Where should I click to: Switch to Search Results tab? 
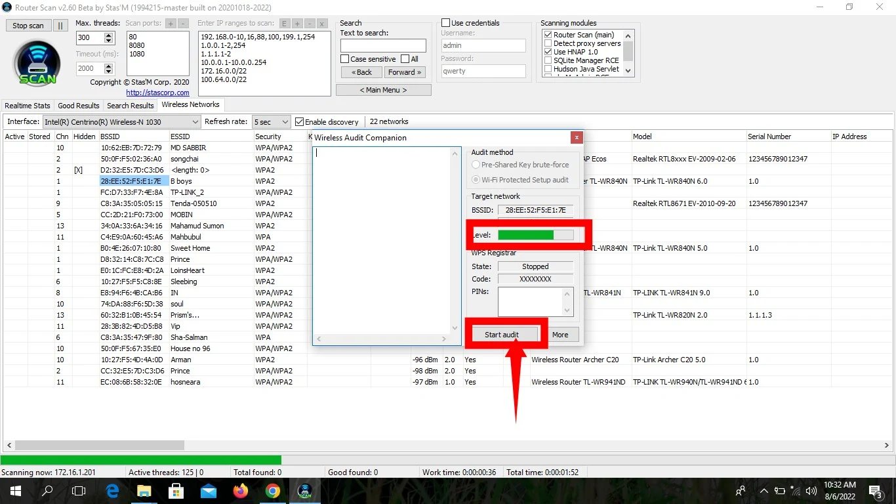click(131, 106)
